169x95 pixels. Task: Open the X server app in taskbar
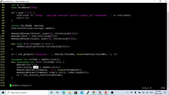[x=100, y=93]
